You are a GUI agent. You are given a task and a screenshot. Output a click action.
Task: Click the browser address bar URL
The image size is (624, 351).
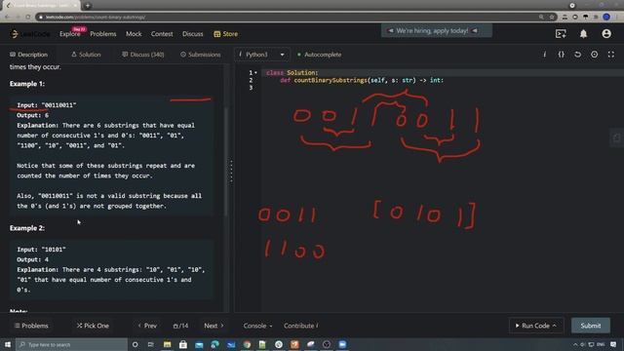(x=96, y=18)
